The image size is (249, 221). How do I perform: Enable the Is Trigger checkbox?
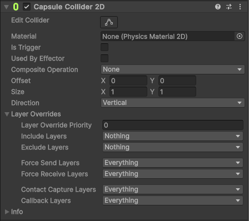[x=104, y=47]
